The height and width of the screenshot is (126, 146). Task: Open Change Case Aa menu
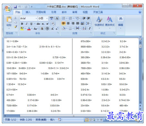(36, 29)
